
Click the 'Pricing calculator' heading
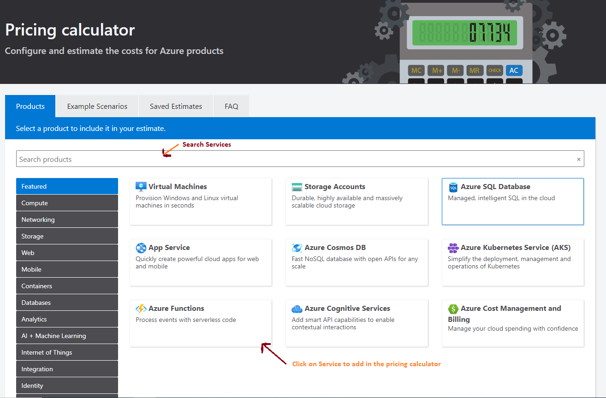click(x=70, y=30)
